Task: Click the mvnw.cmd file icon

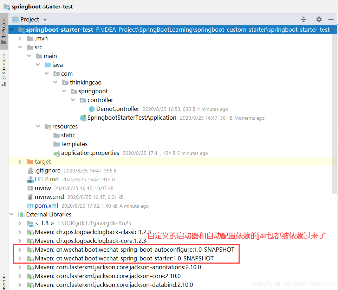Action: click(30, 197)
